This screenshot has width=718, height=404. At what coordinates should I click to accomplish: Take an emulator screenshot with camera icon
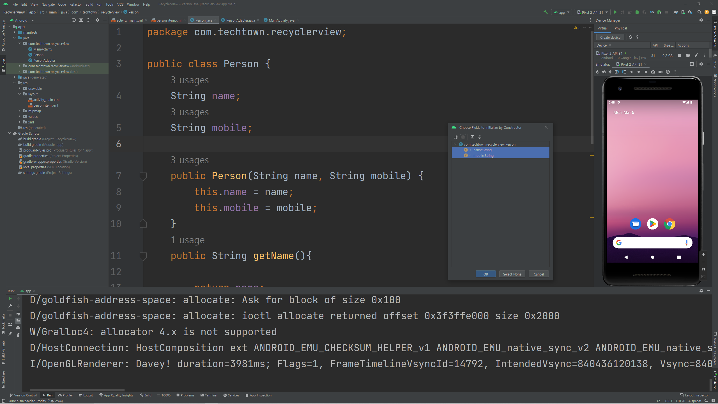coord(653,72)
